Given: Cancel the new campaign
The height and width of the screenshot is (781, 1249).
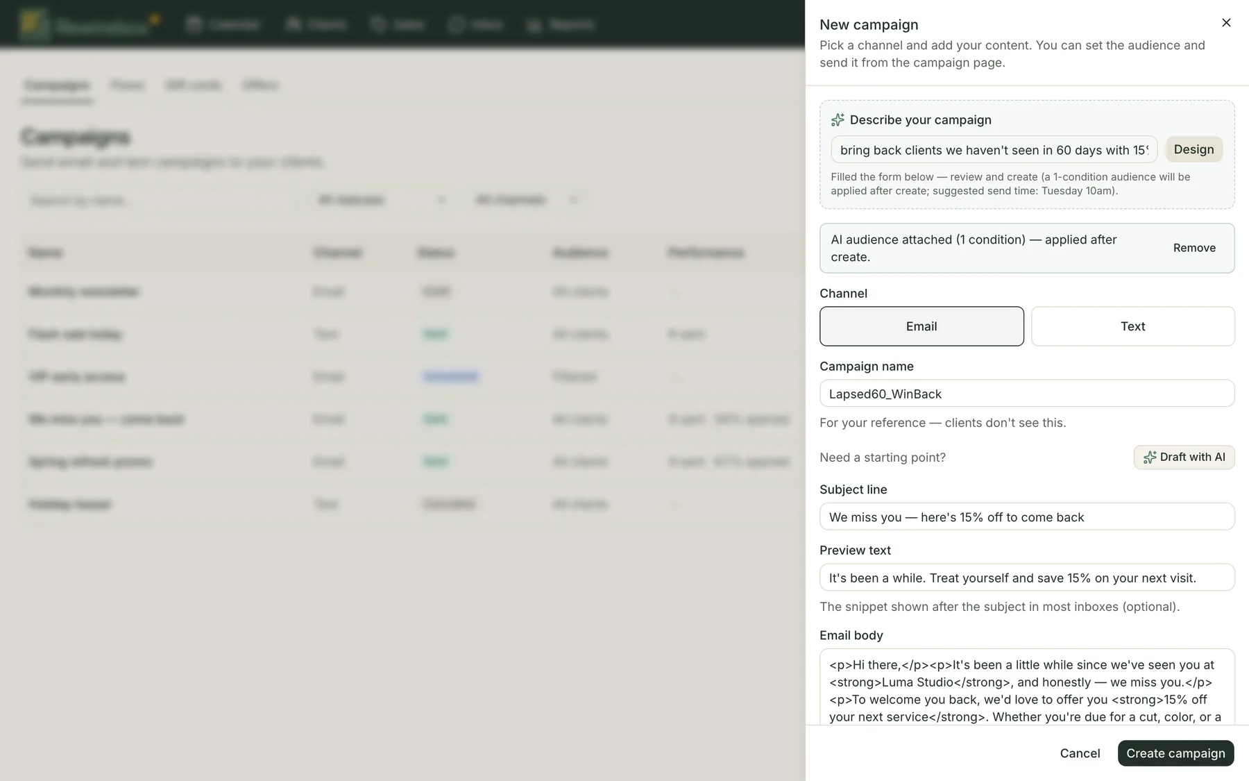Looking at the screenshot, I should tap(1080, 753).
